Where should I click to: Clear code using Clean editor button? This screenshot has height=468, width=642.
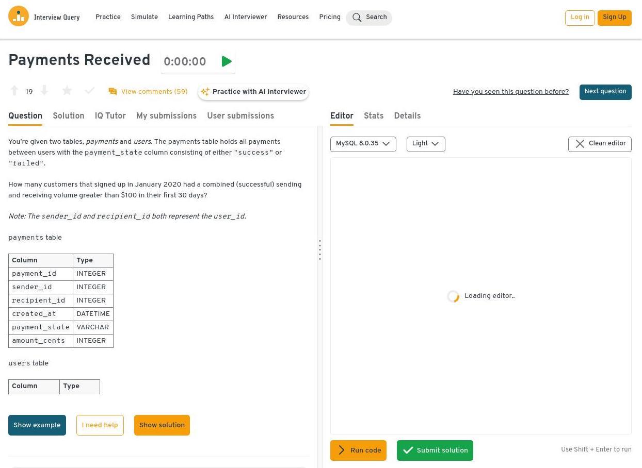pyautogui.click(x=600, y=144)
